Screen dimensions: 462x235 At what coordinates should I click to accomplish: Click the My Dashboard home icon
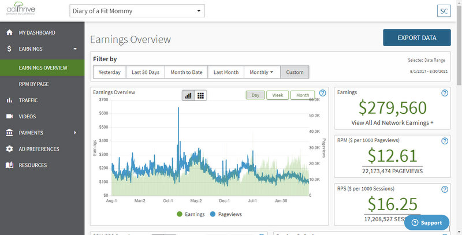(x=9, y=32)
